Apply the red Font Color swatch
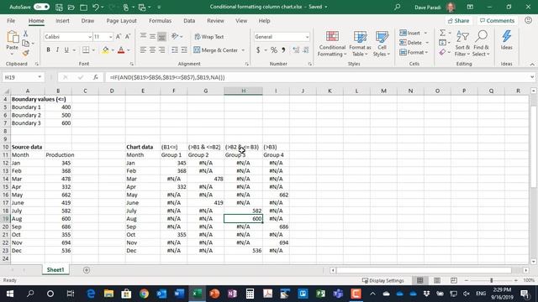Viewport: 538px width, 302px height. (x=121, y=50)
